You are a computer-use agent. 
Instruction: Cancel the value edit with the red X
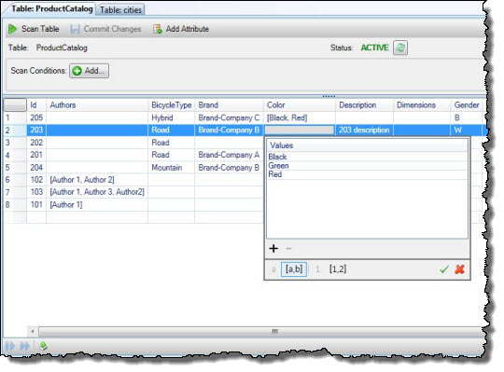click(460, 269)
